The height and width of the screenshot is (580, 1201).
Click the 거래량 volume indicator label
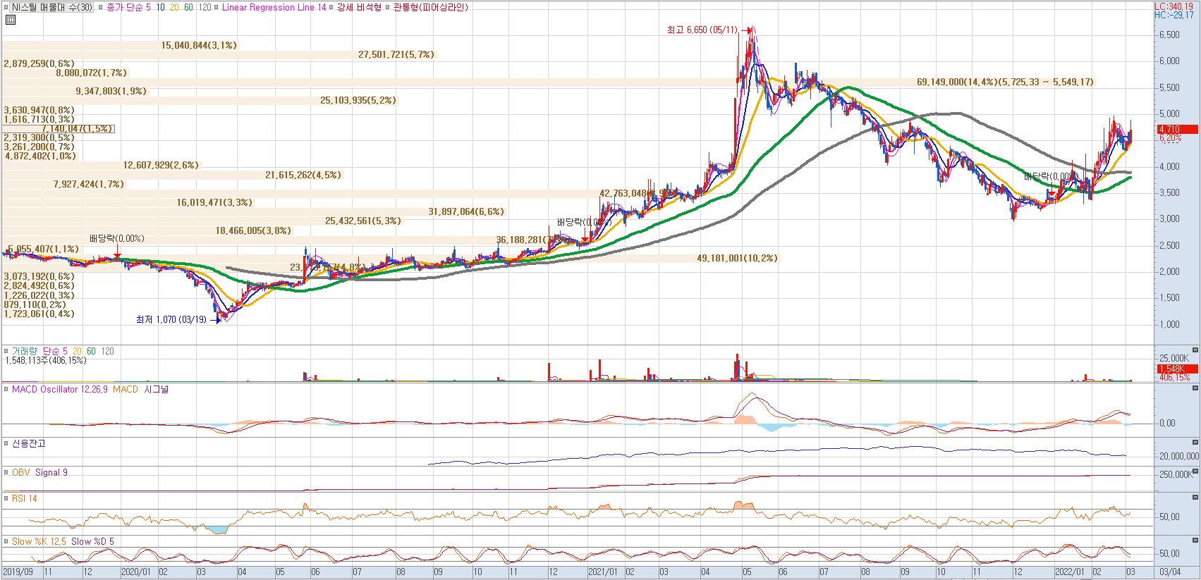tap(25, 351)
